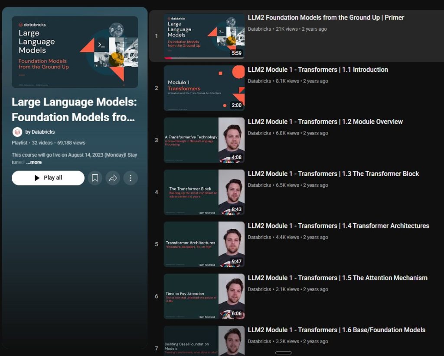Click the Time to Pay Attention thumbnail

204,296
